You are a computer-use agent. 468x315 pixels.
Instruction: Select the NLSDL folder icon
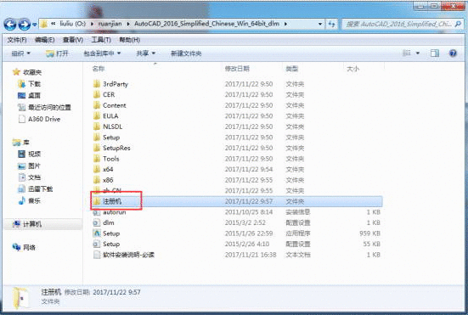tap(97, 127)
